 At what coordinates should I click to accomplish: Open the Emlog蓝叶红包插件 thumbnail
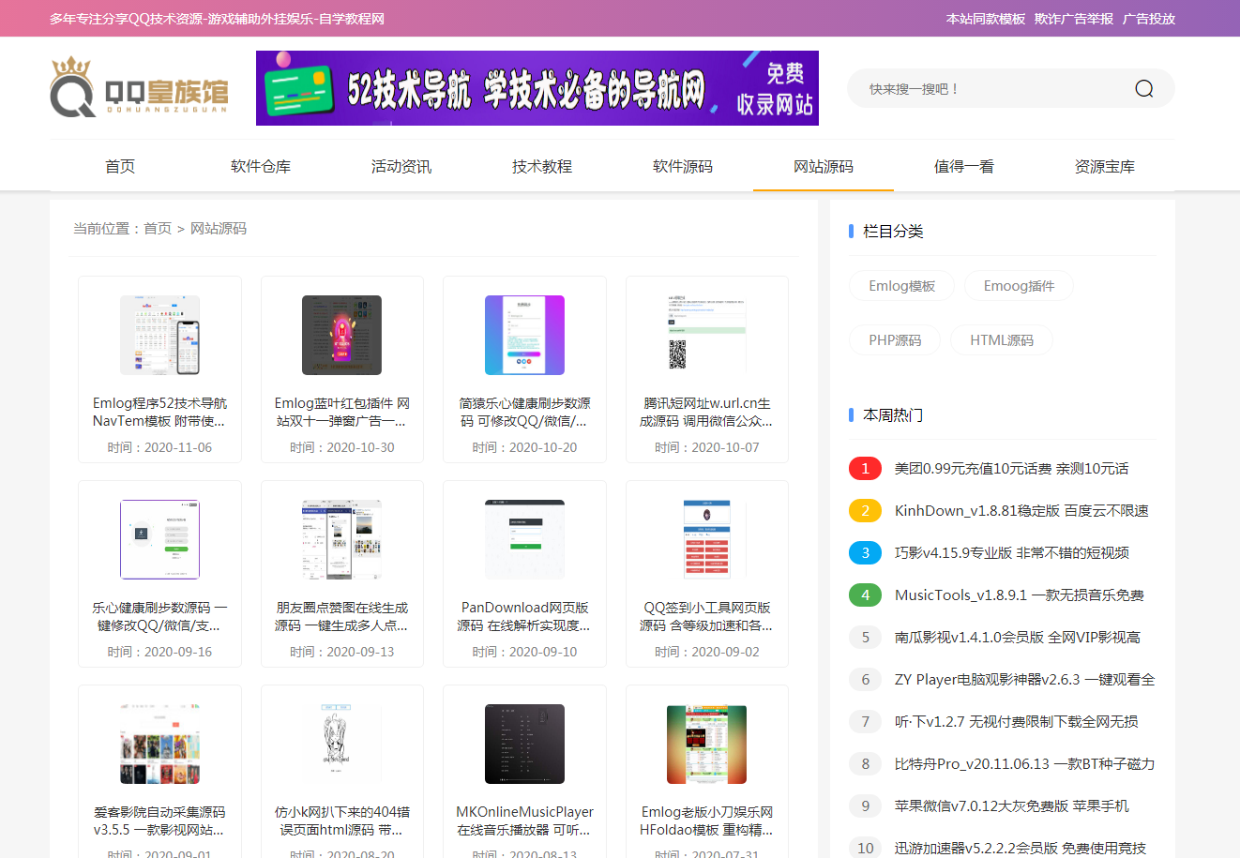click(x=341, y=335)
